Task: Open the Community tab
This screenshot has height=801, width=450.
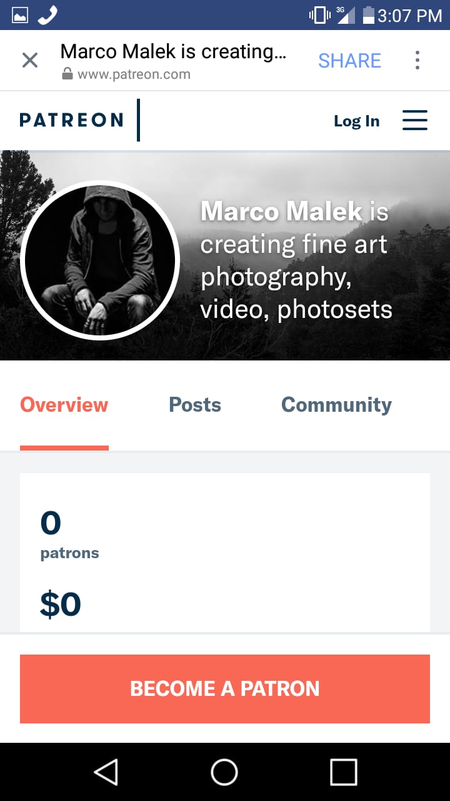Action: tap(336, 405)
